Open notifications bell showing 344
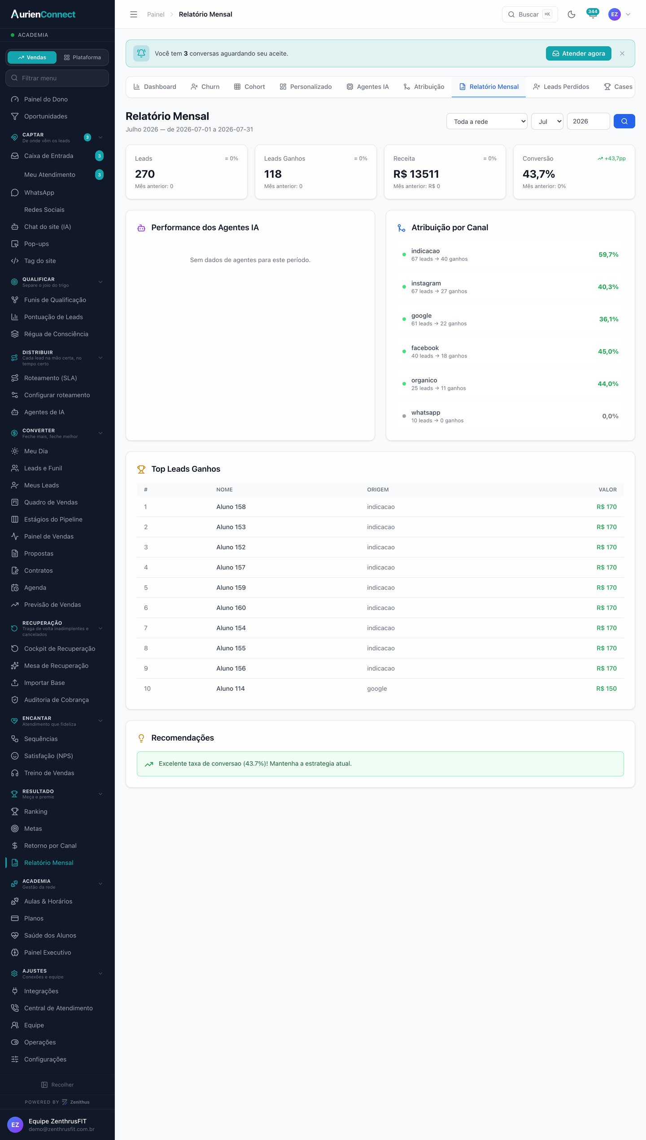The width and height of the screenshot is (646, 1140). (593, 14)
